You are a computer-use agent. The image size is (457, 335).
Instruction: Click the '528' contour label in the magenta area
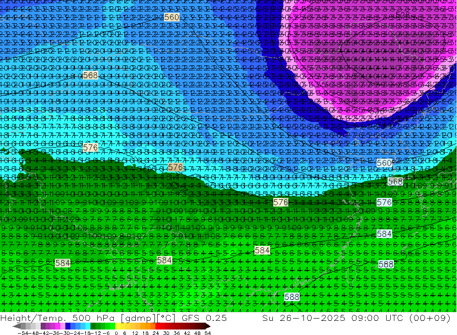coord(403,14)
